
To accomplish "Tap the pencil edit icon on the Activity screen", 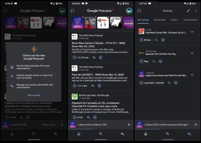I will click(188, 11).
